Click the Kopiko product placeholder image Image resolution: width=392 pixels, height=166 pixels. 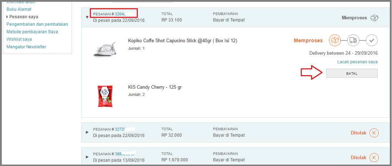coord(105,49)
